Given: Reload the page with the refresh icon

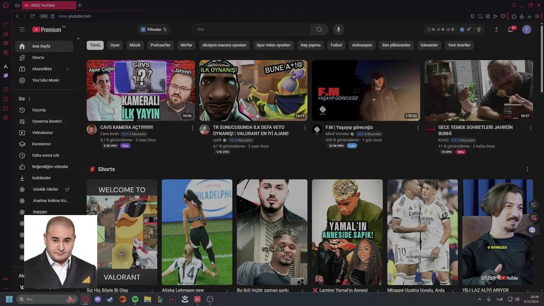Looking at the screenshot, I should (32, 16).
